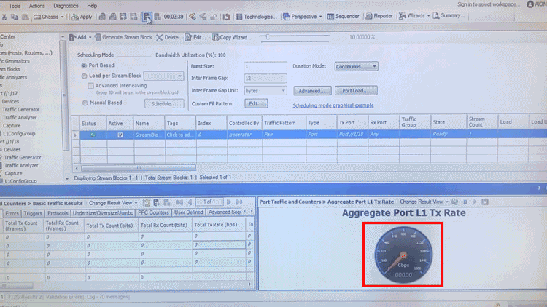Open the Duration Mode dropdown
Image resolution: width=547 pixels, height=307 pixels.
point(356,66)
